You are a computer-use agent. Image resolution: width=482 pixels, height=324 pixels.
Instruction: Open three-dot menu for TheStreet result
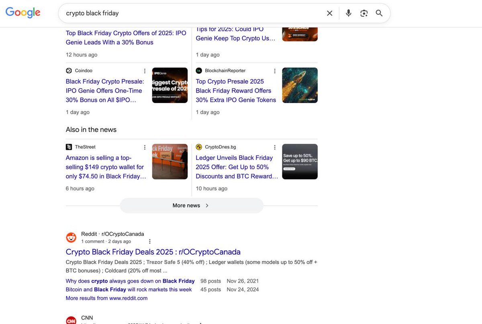(x=145, y=147)
